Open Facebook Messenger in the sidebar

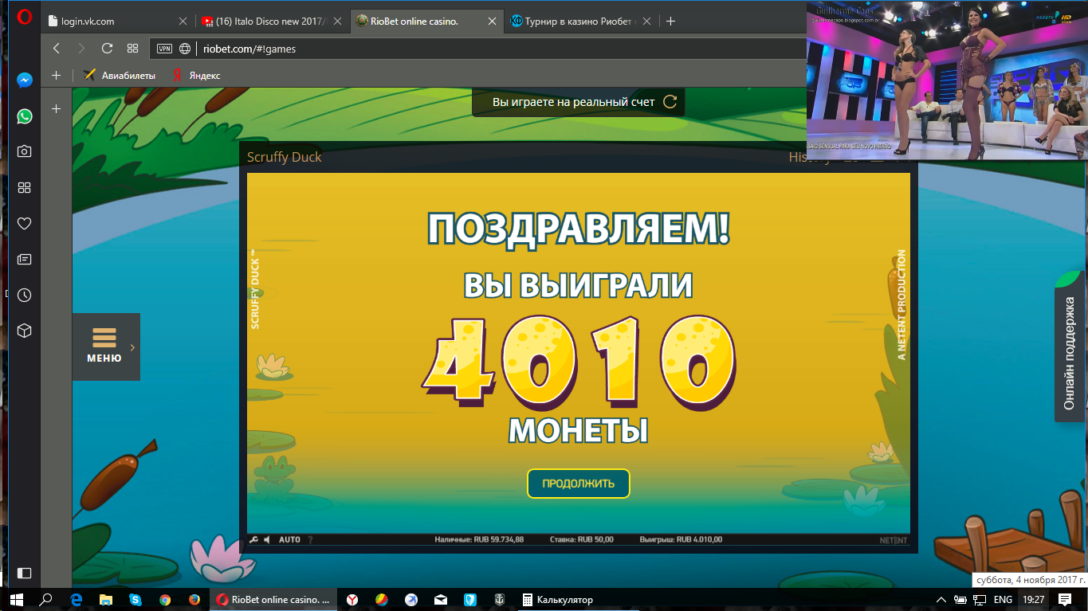coord(24,80)
